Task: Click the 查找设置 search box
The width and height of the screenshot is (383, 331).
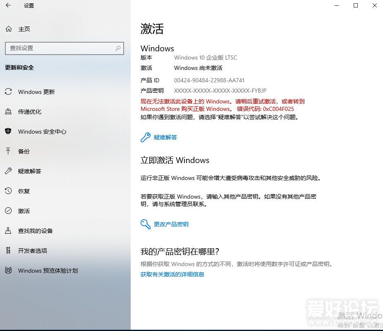Action: click(62, 48)
